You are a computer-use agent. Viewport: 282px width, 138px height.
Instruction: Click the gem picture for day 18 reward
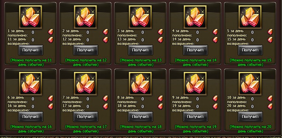click(x=140, y=83)
